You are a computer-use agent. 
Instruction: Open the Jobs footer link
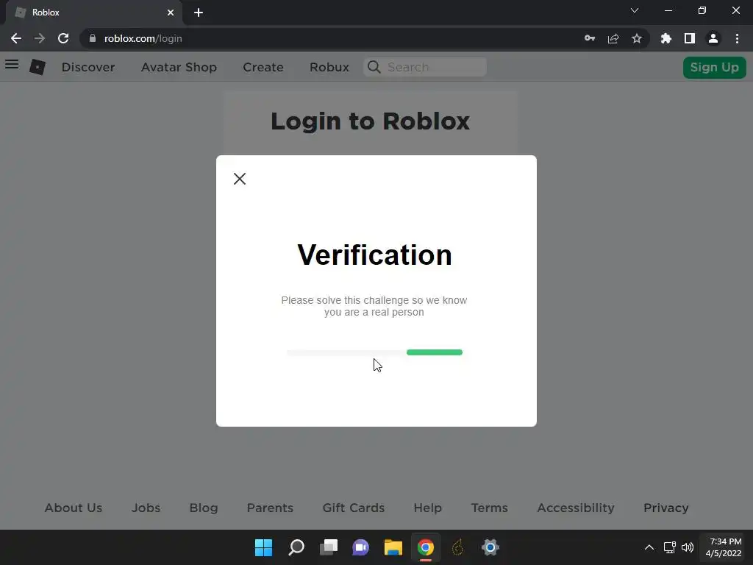point(146,508)
